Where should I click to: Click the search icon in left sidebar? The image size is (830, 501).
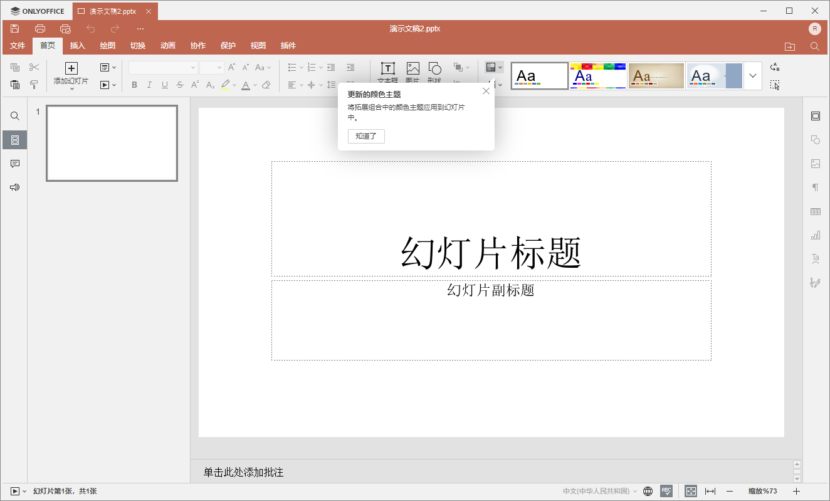tap(15, 116)
